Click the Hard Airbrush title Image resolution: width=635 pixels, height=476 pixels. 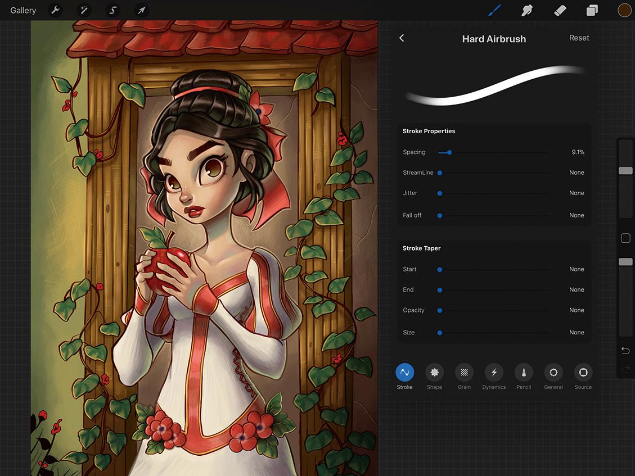(x=494, y=39)
